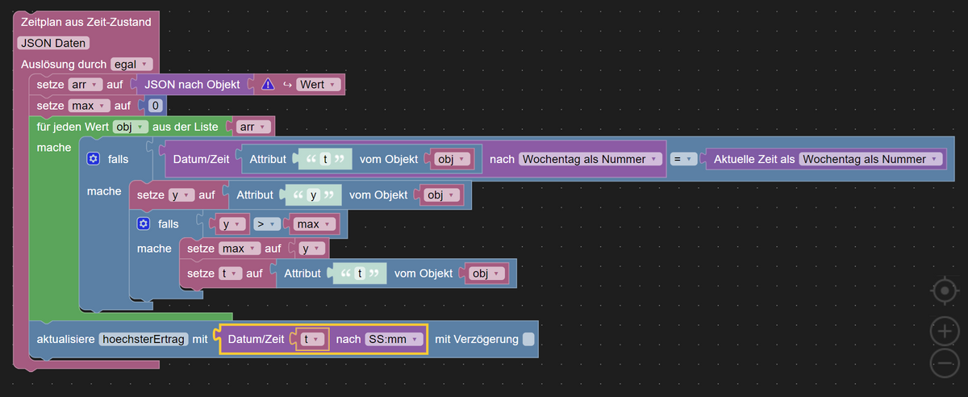The width and height of the screenshot is (968, 397).
Task: Edit the quoted y text attribute
Action: (312, 195)
